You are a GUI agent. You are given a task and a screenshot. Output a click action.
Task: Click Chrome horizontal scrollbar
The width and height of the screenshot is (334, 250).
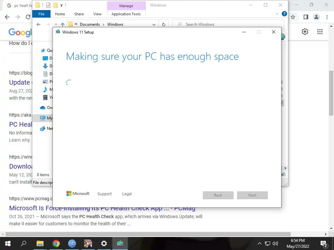148,234
